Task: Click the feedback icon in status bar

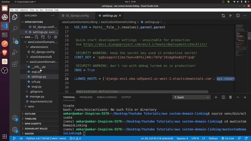Action: 239,138
